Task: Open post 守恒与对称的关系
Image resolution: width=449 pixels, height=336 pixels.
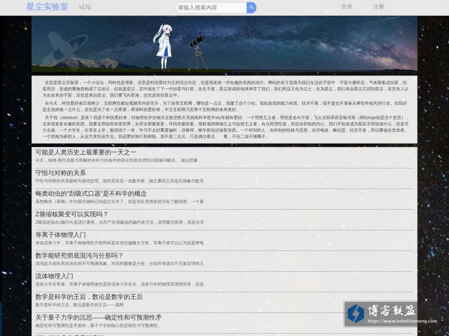Action: click(61, 173)
